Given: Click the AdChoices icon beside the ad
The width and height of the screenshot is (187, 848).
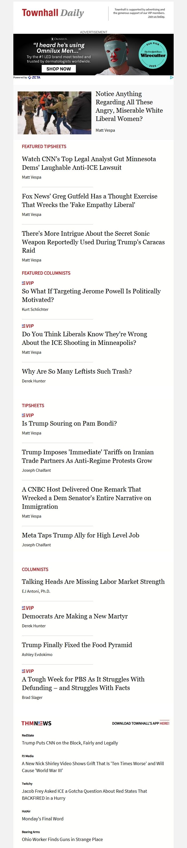Looking at the screenshot, I should pos(172,78).
